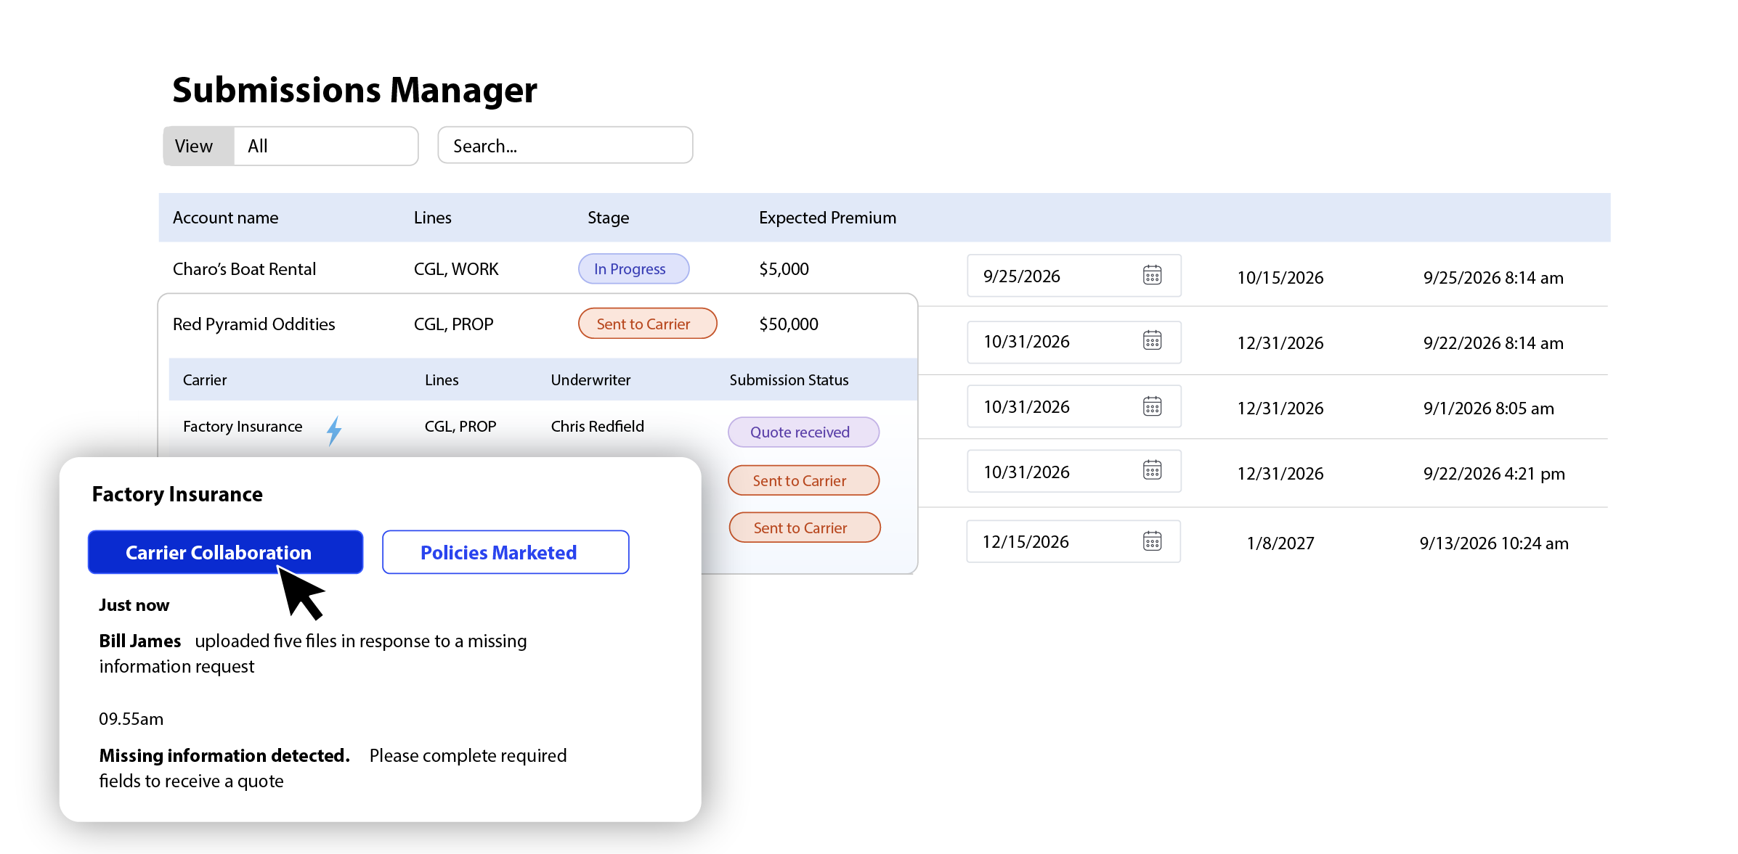Viewport: 1738px width, 854px height.
Task: Click the In Progress stage badge
Action: (633, 268)
